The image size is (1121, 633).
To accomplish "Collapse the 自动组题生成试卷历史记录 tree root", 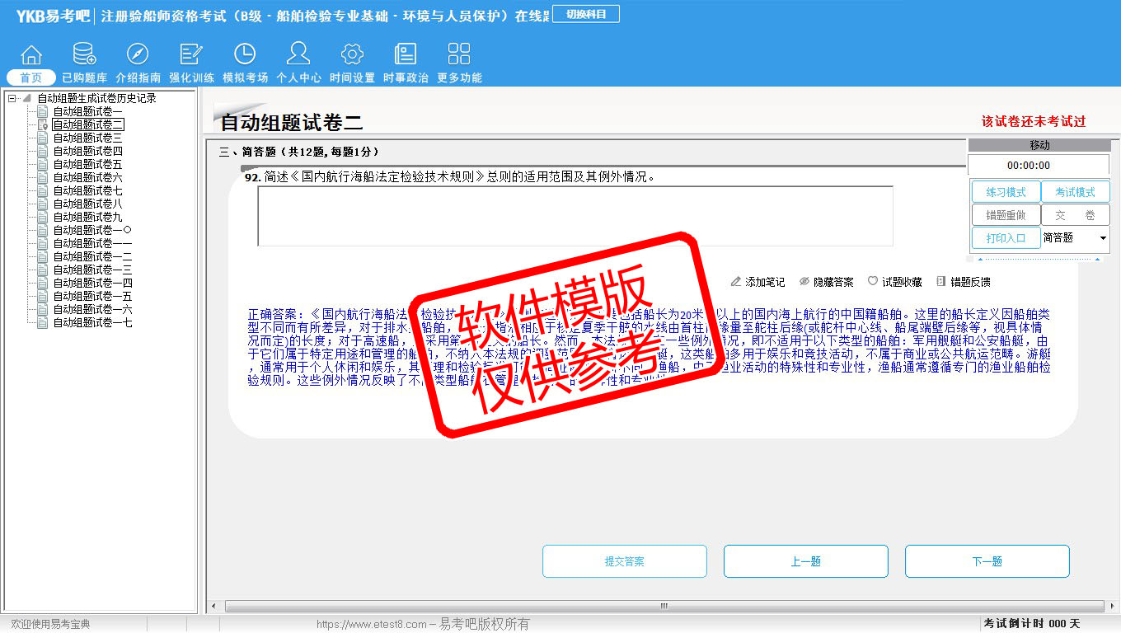I will pyautogui.click(x=12, y=98).
